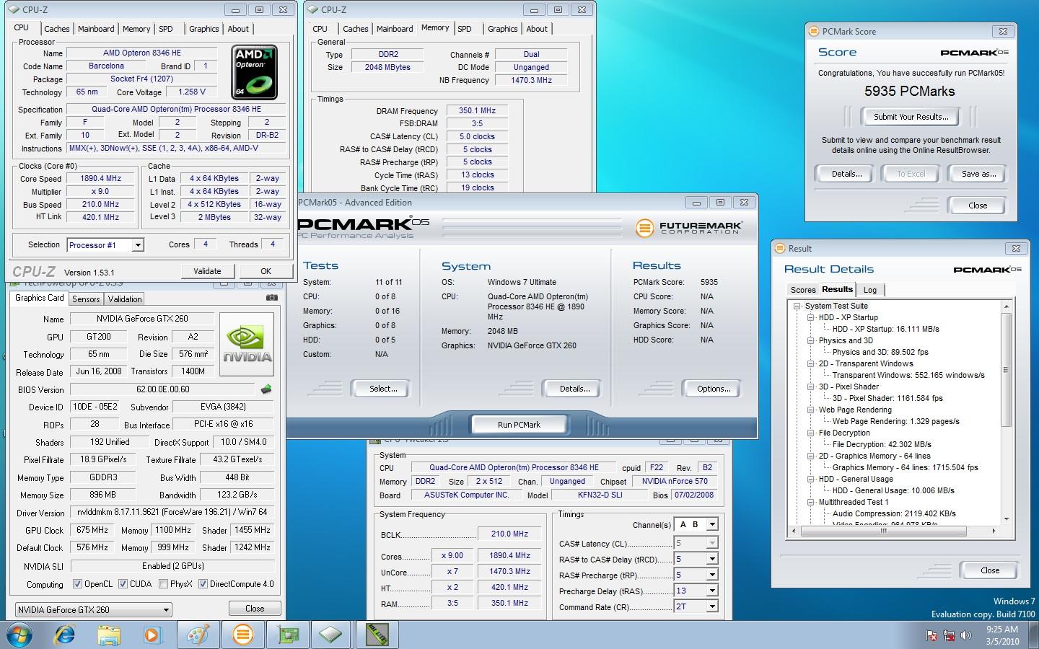Click the NVIDIA logo in GPU-Z

pos(247,345)
